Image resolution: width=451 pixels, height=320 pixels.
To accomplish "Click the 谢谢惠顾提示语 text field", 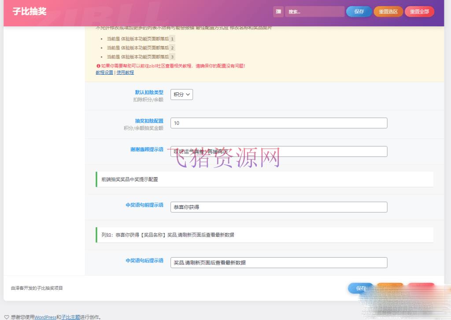I will pyautogui.click(x=278, y=151).
